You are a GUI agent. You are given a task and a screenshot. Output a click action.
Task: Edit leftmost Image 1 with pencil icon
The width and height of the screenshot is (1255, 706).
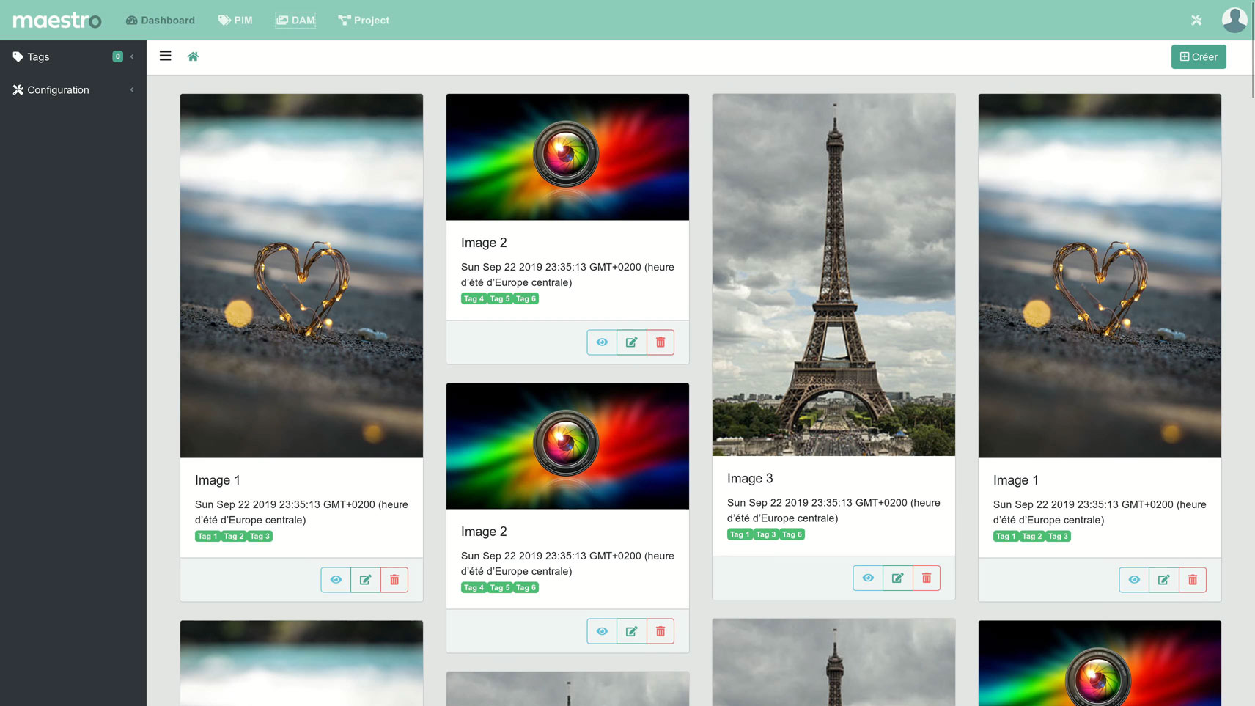pyautogui.click(x=365, y=580)
